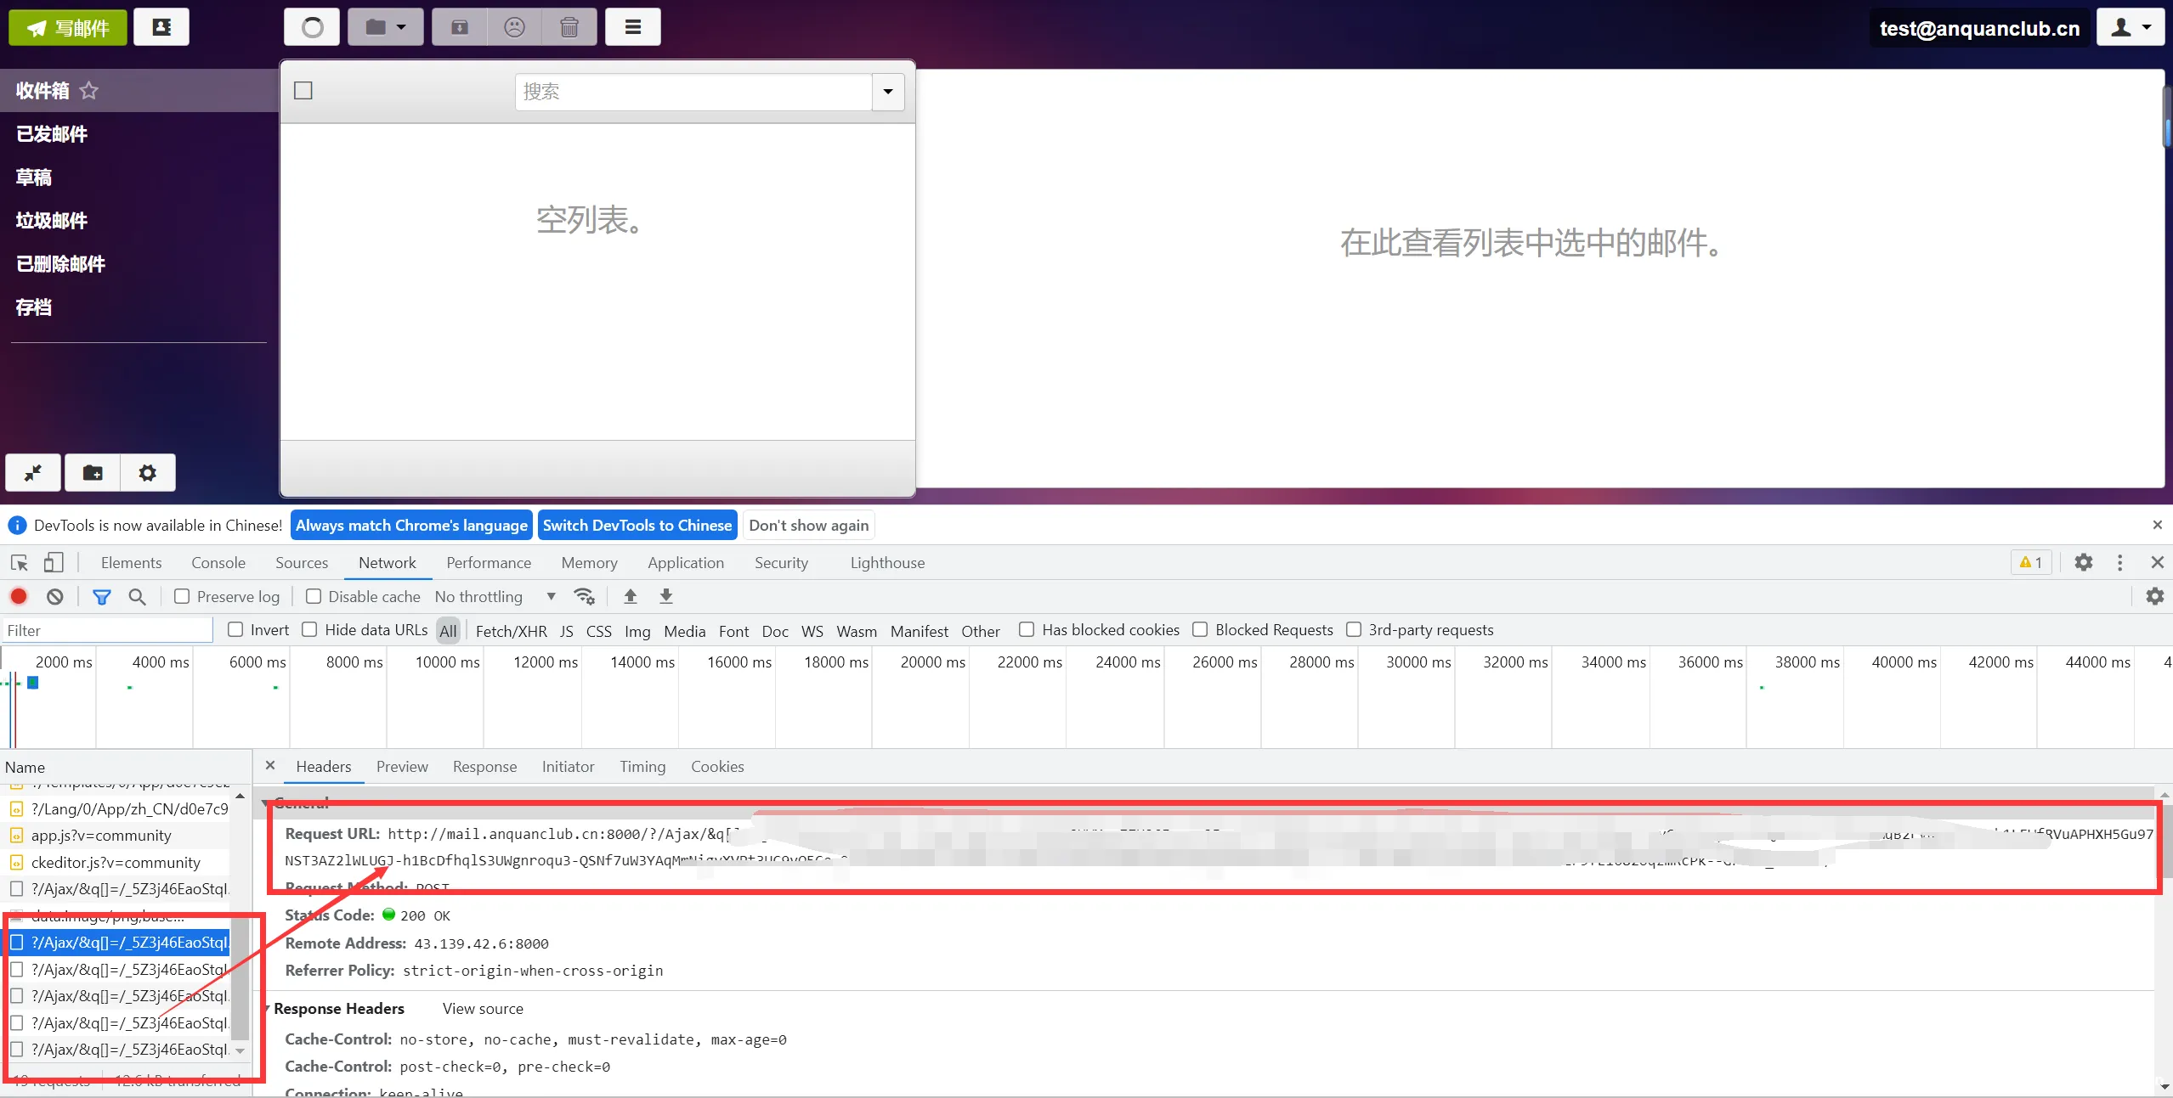Switch to the Console panel
This screenshot has width=2173, height=1098.
[218, 562]
